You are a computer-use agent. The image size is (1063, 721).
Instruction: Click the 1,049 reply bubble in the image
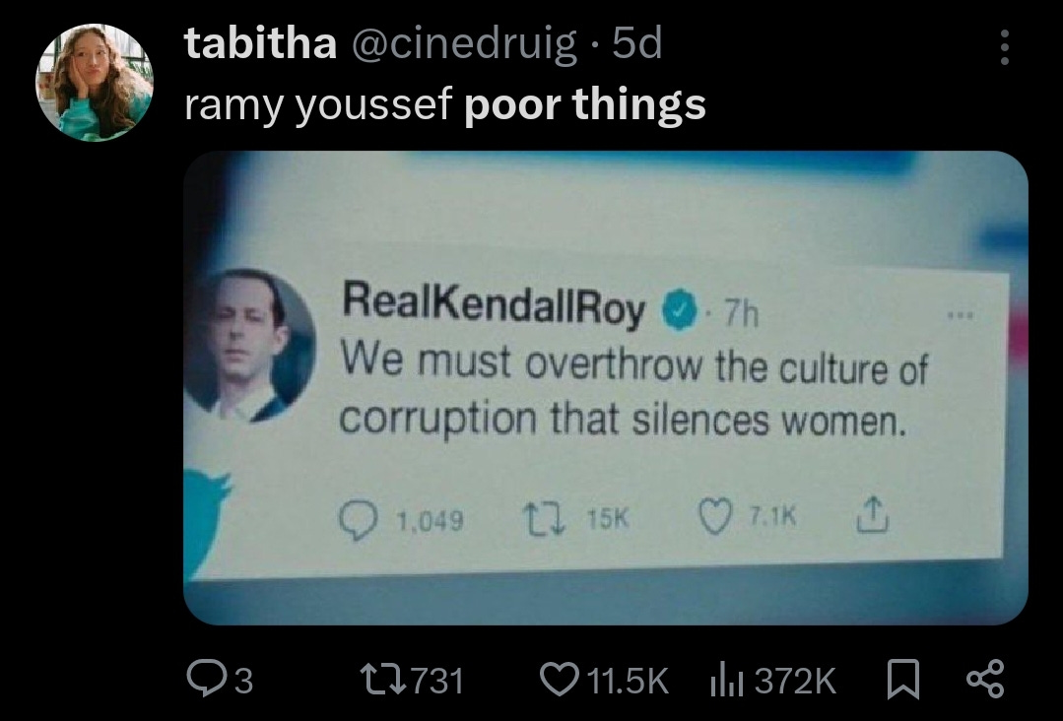tap(358, 520)
